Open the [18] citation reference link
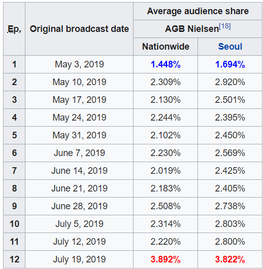263x269 pixels. click(x=225, y=26)
